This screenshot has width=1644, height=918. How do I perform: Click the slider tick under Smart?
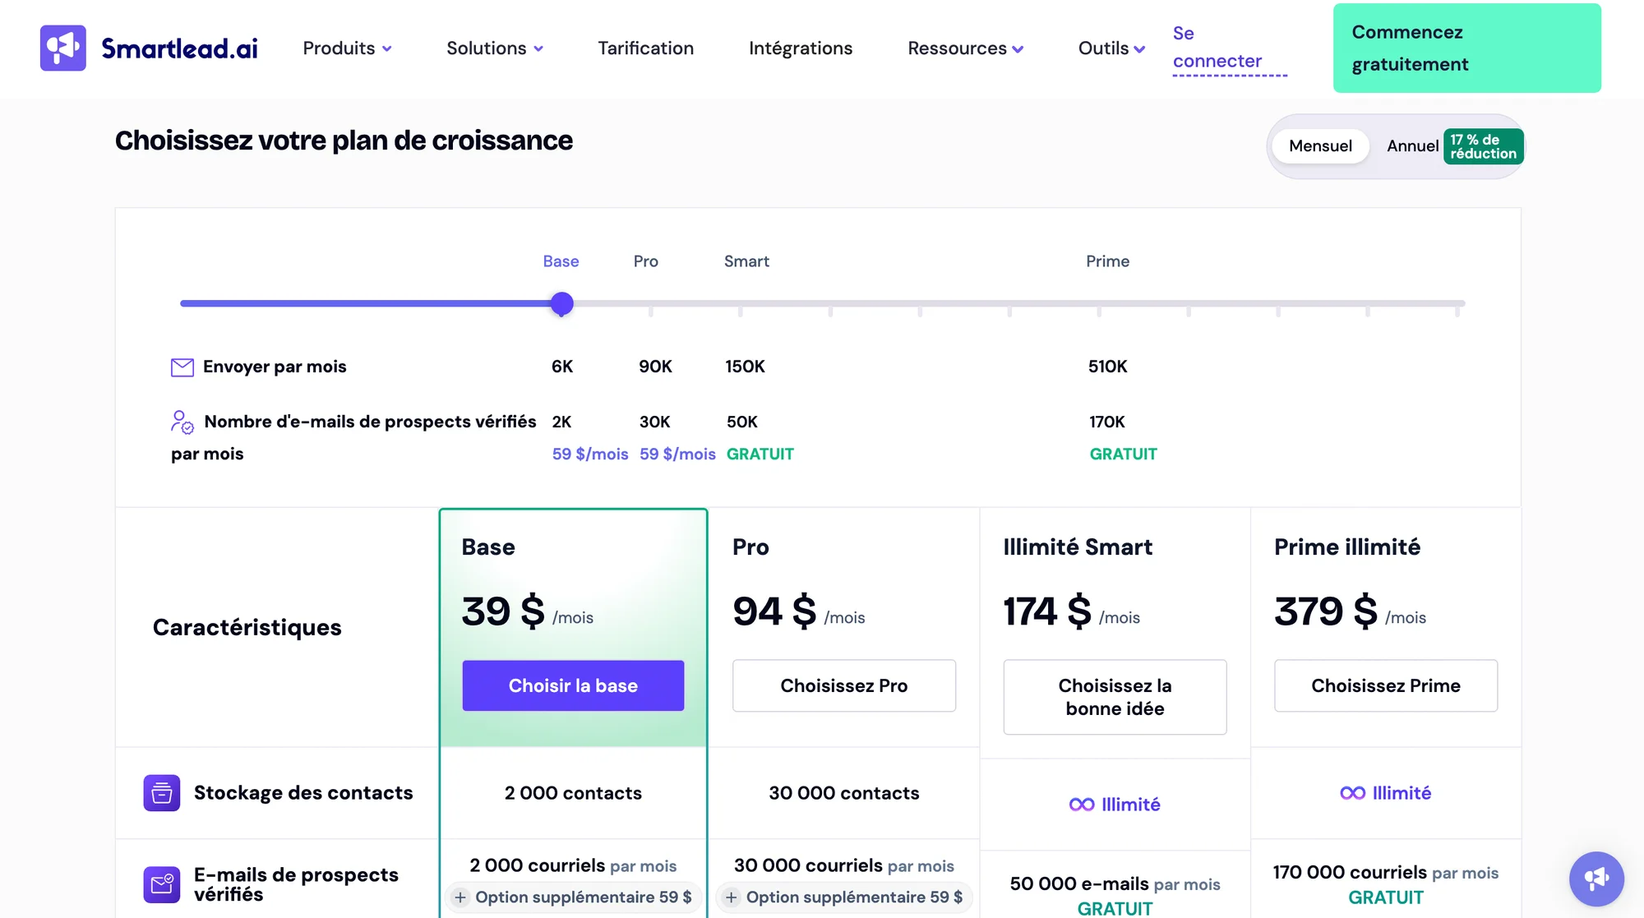[x=740, y=311]
